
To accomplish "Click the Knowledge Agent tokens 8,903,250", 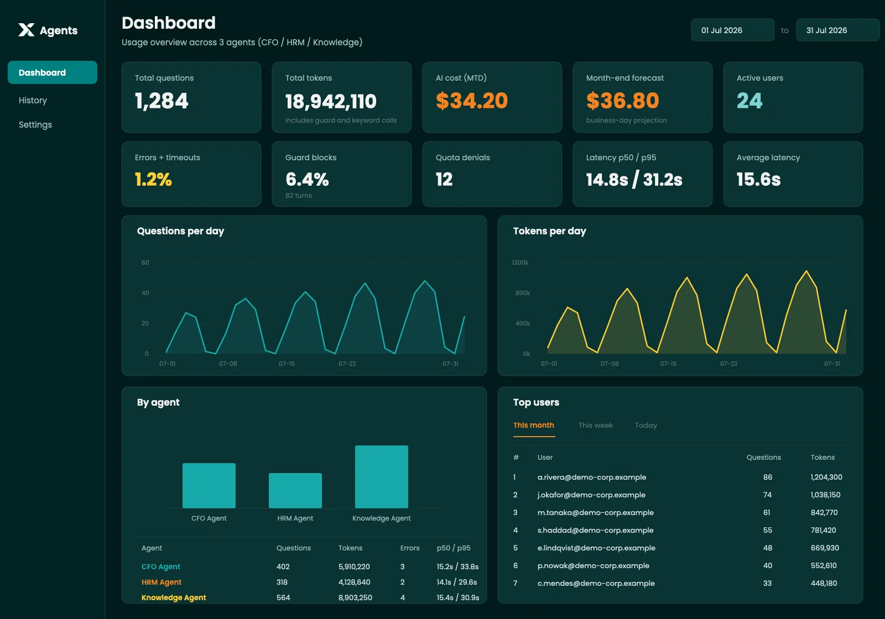I will pyautogui.click(x=355, y=597).
